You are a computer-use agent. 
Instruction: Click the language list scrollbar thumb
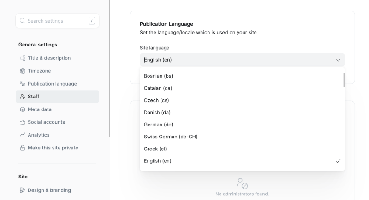point(344,80)
